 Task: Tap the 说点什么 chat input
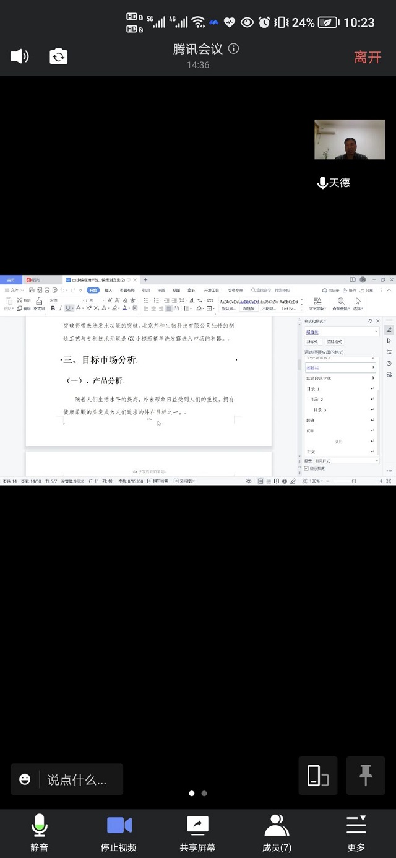[77, 780]
